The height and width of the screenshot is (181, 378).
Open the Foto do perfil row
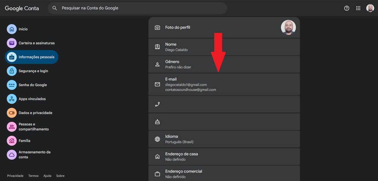pyautogui.click(x=224, y=27)
